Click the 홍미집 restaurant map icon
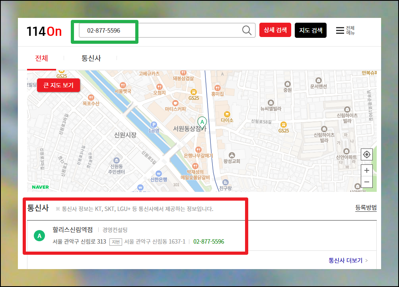The image size is (399, 287). [217, 88]
